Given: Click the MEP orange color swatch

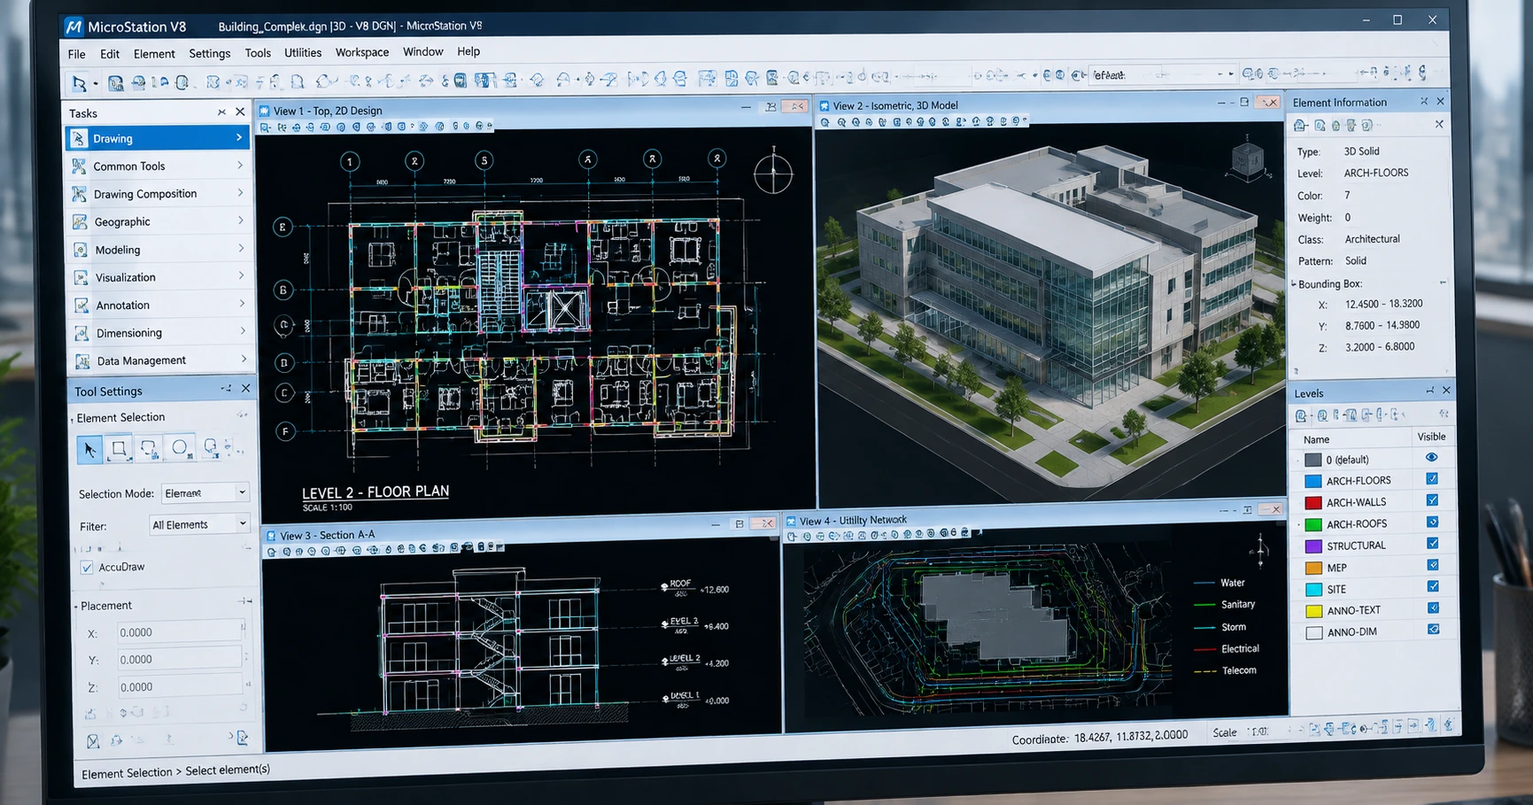Looking at the screenshot, I should (x=1314, y=568).
